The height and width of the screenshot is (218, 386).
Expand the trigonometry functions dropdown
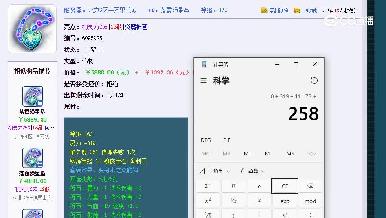click(x=215, y=171)
